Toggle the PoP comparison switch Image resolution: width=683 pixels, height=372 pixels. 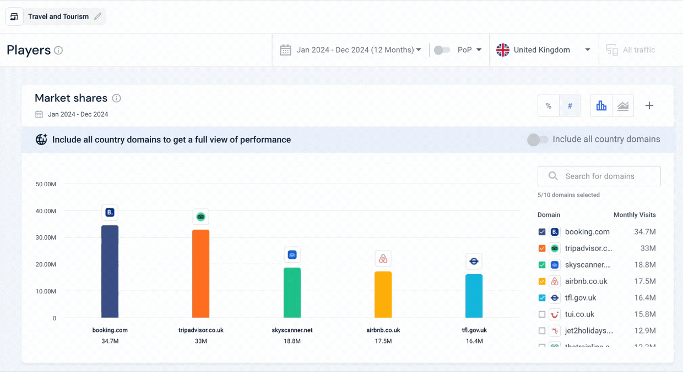coord(442,49)
